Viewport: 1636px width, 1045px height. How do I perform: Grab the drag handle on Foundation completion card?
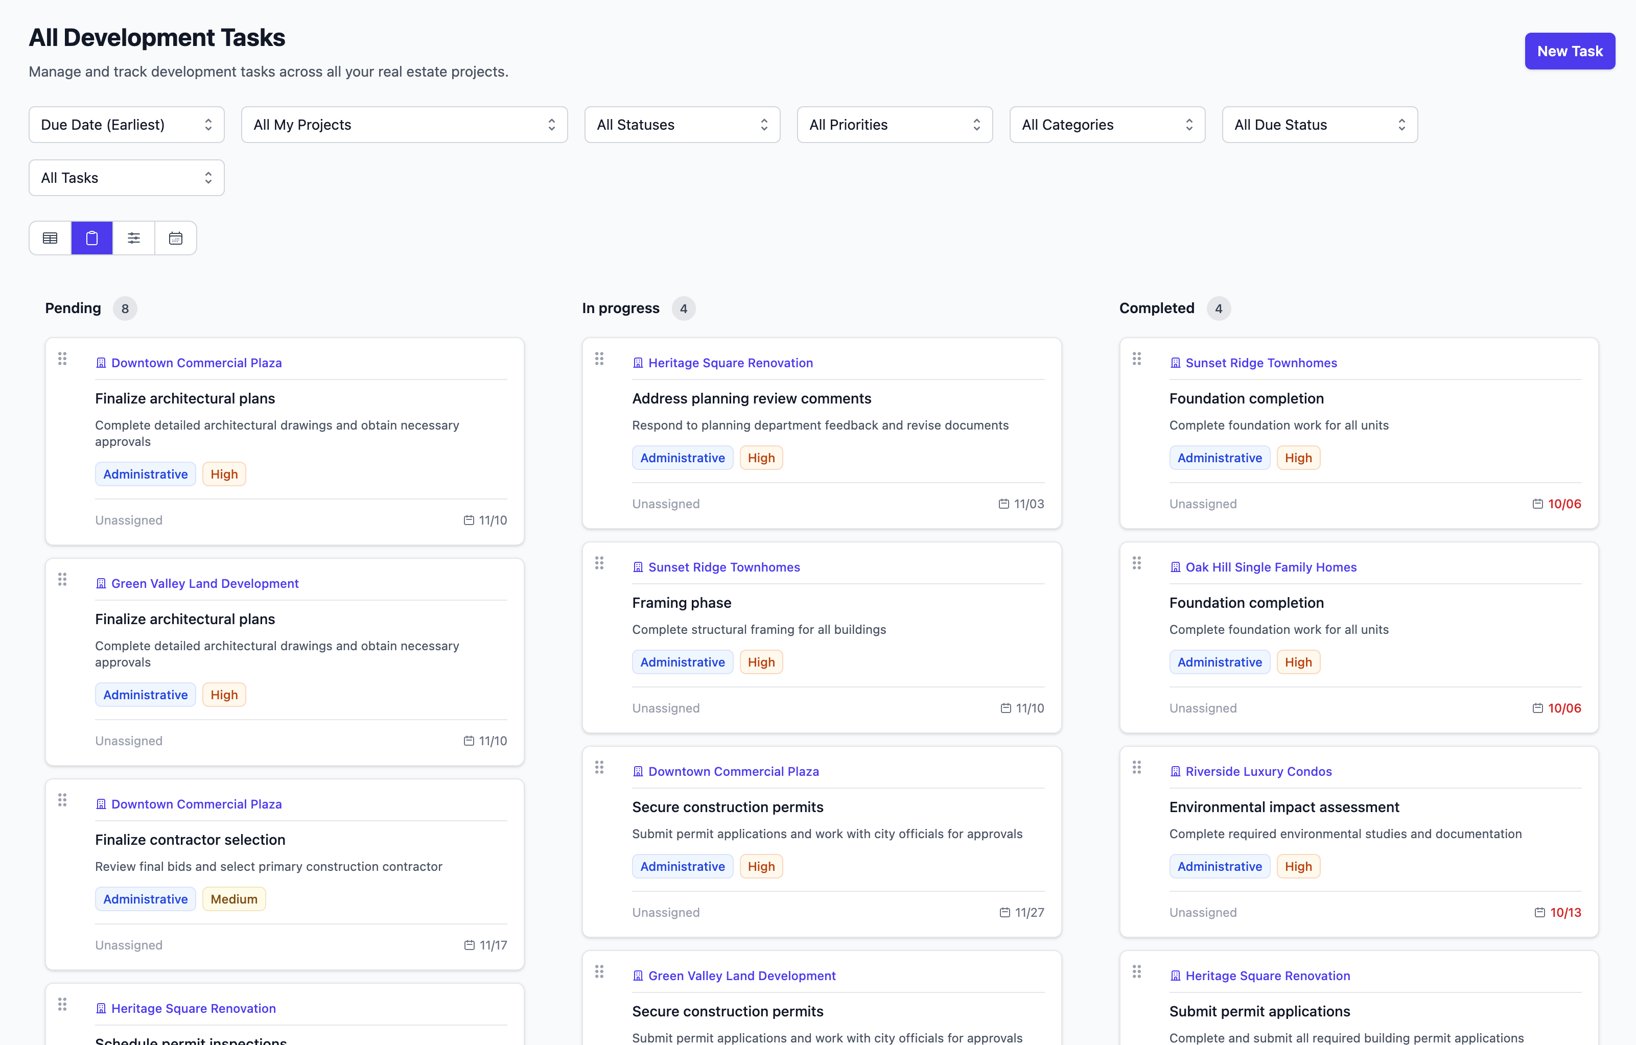tap(1137, 359)
